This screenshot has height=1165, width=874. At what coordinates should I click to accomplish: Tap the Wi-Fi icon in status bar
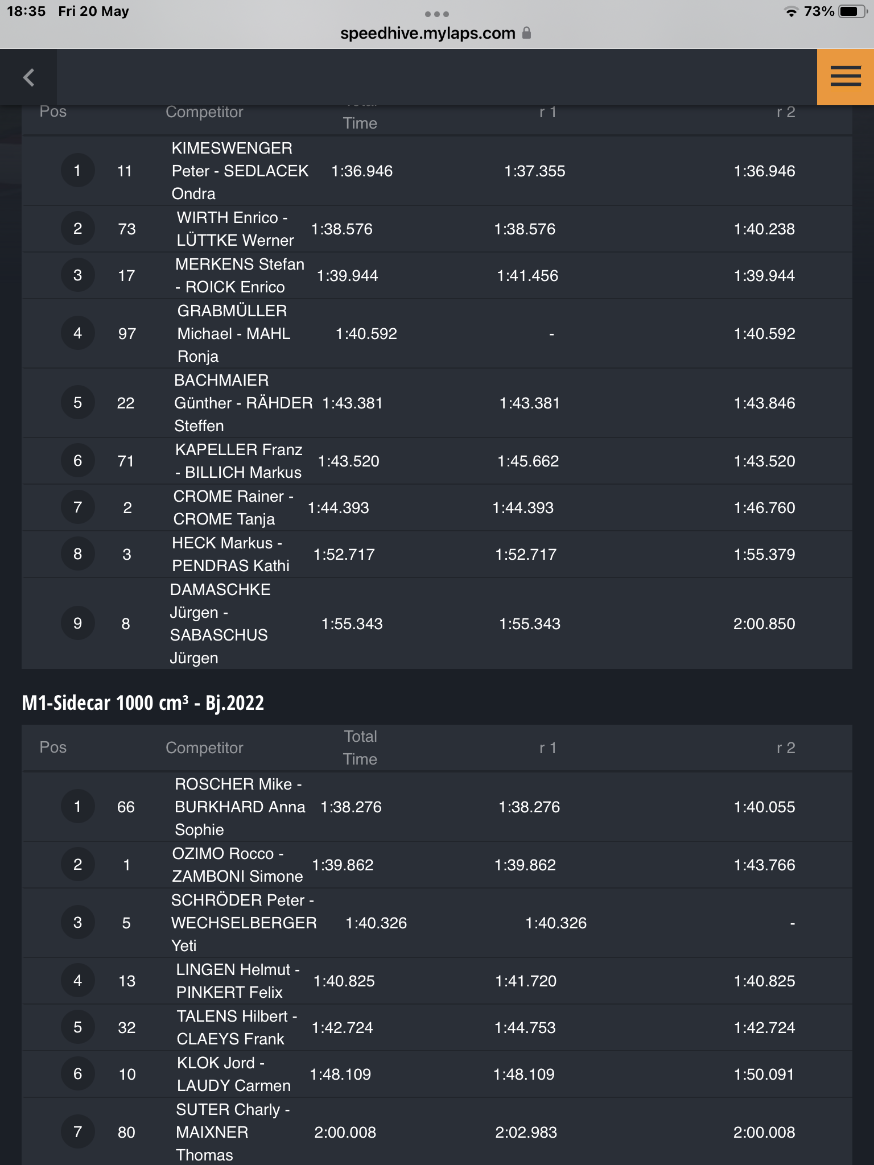pos(791,11)
